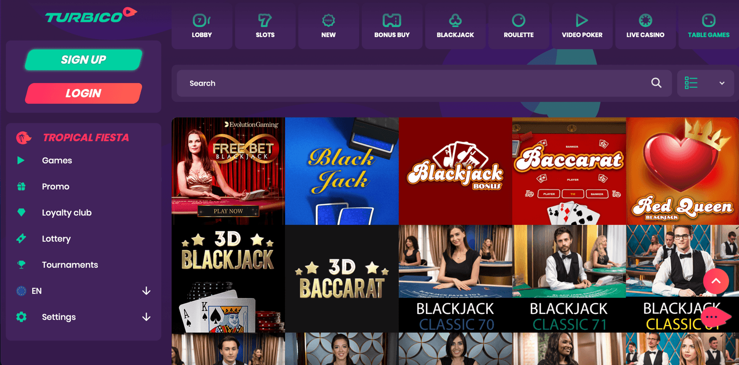Open the Red Queen Blackjack game thumbnail
The width and height of the screenshot is (739, 365).
pyautogui.click(x=682, y=171)
